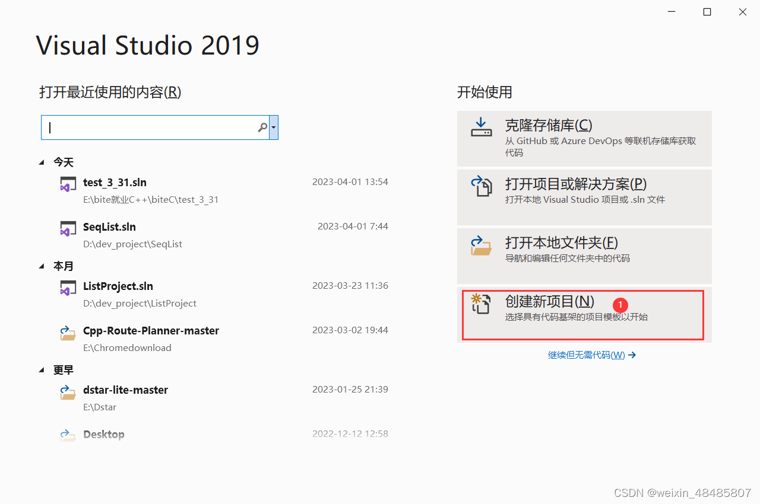Screen dimensions: 760x504
Task: Click path E:\Dstar
Action: click(100, 407)
